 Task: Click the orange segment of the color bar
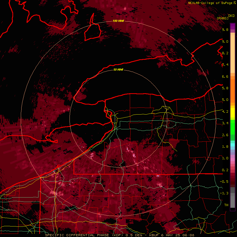(233, 91)
